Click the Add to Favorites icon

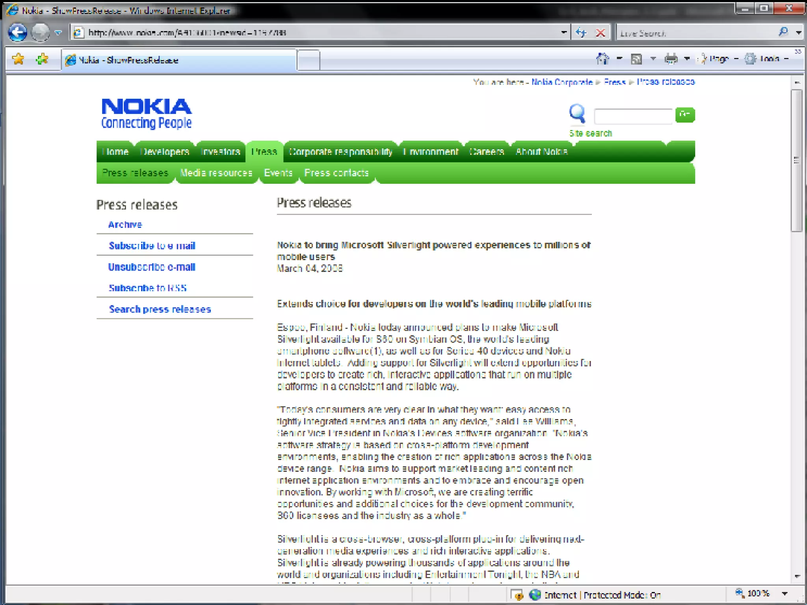pos(42,59)
